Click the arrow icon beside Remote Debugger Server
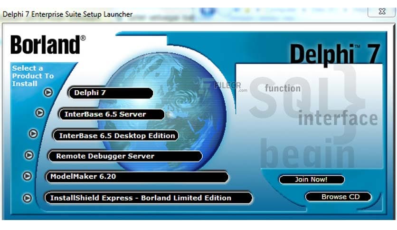 pyautogui.click(x=29, y=155)
